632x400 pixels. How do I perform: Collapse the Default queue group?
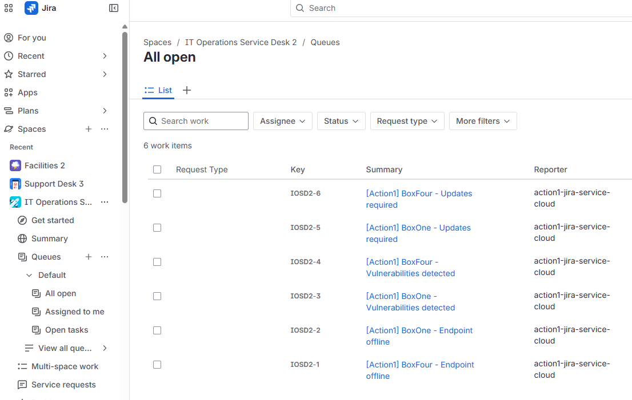[29, 274]
